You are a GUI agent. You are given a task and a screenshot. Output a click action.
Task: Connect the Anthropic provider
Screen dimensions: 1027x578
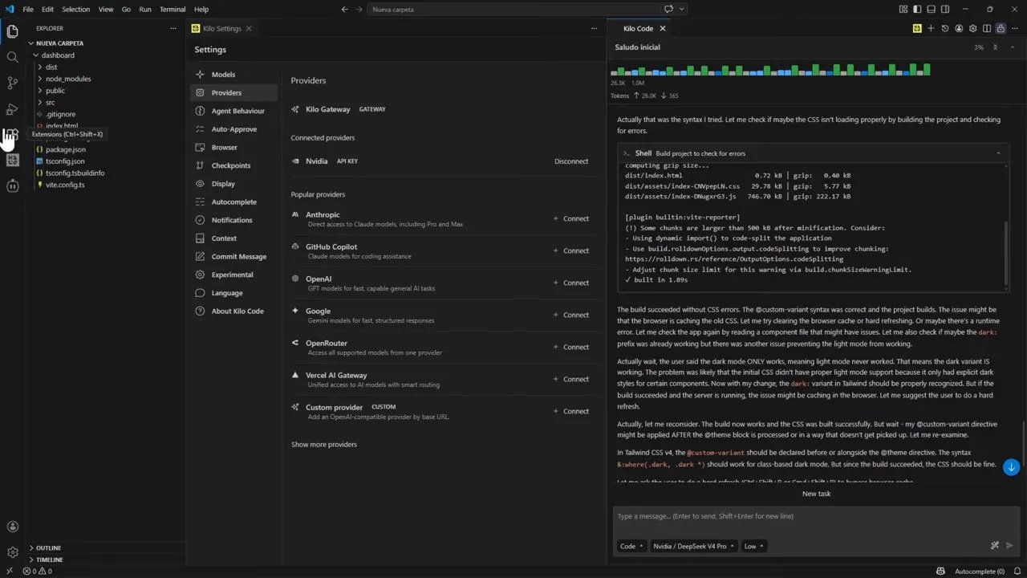pyautogui.click(x=571, y=218)
